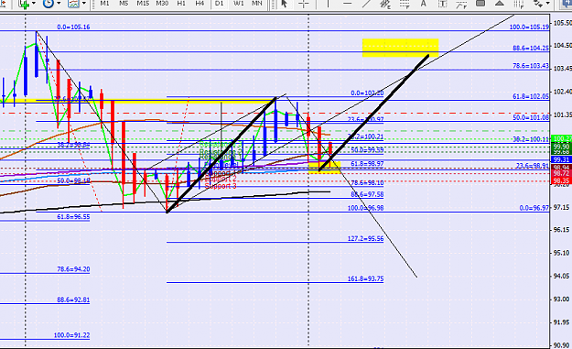Open the Indicators list (green plus icon)
The width and height of the screenshot is (572, 349).
(x=24, y=4)
